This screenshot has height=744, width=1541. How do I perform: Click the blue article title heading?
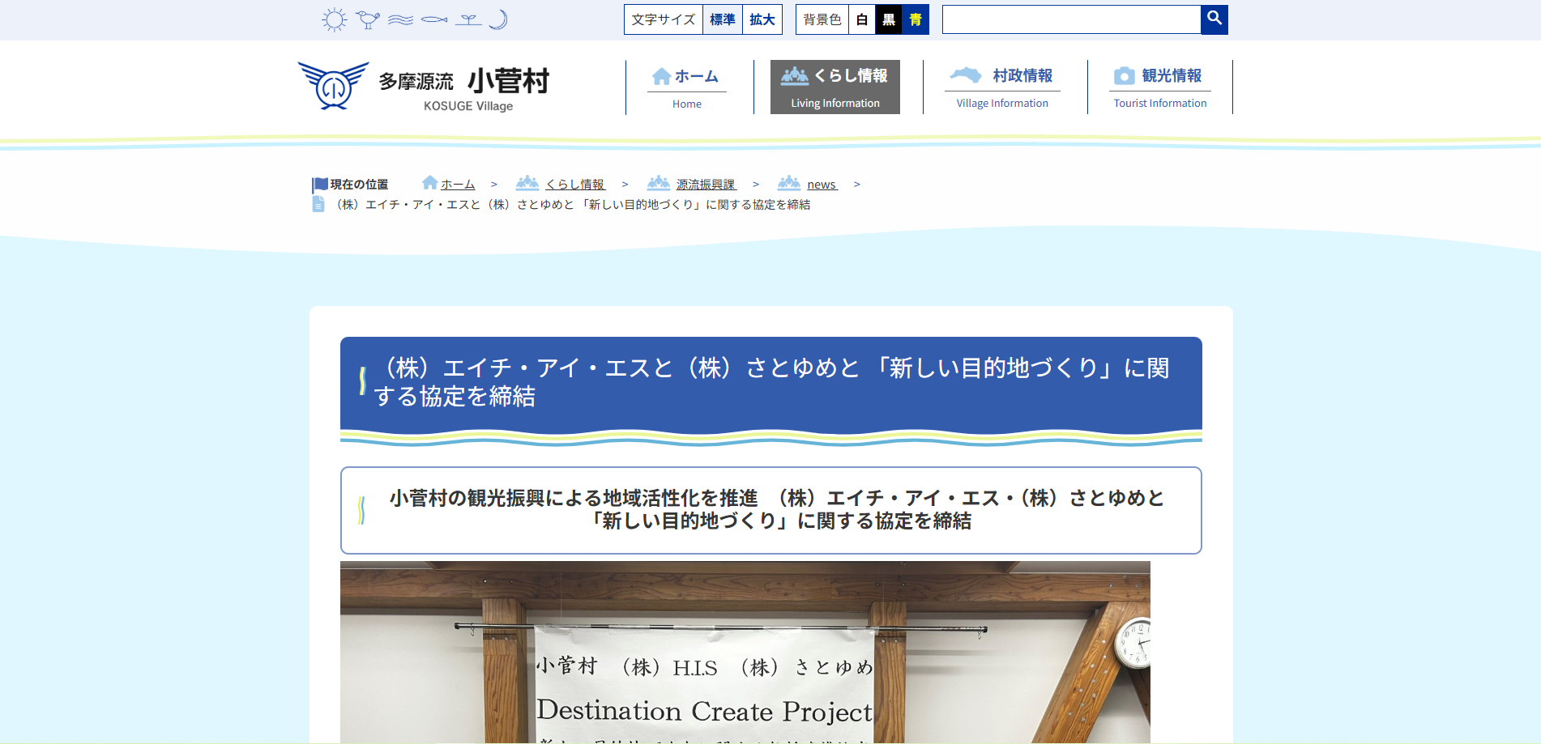pos(771,382)
